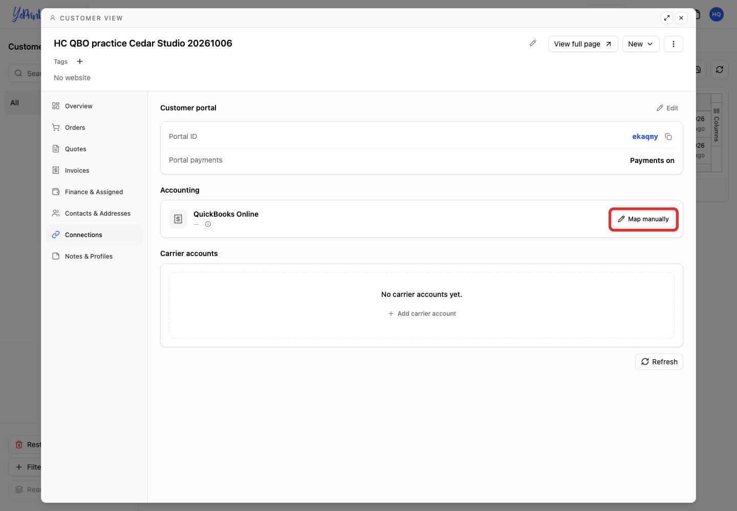Click the info icon under QuickBooks Online

tap(208, 224)
